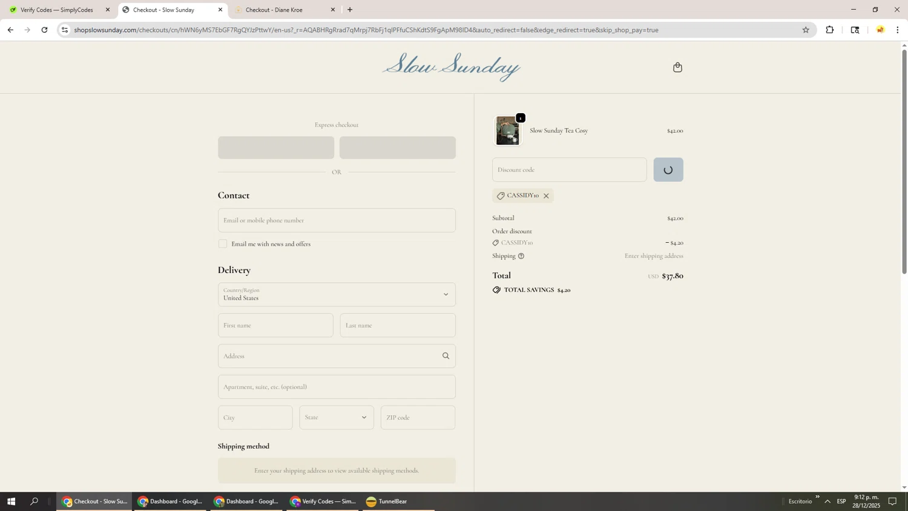Click the Total $37.80 amount
The image size is (908, 511).
673,276
